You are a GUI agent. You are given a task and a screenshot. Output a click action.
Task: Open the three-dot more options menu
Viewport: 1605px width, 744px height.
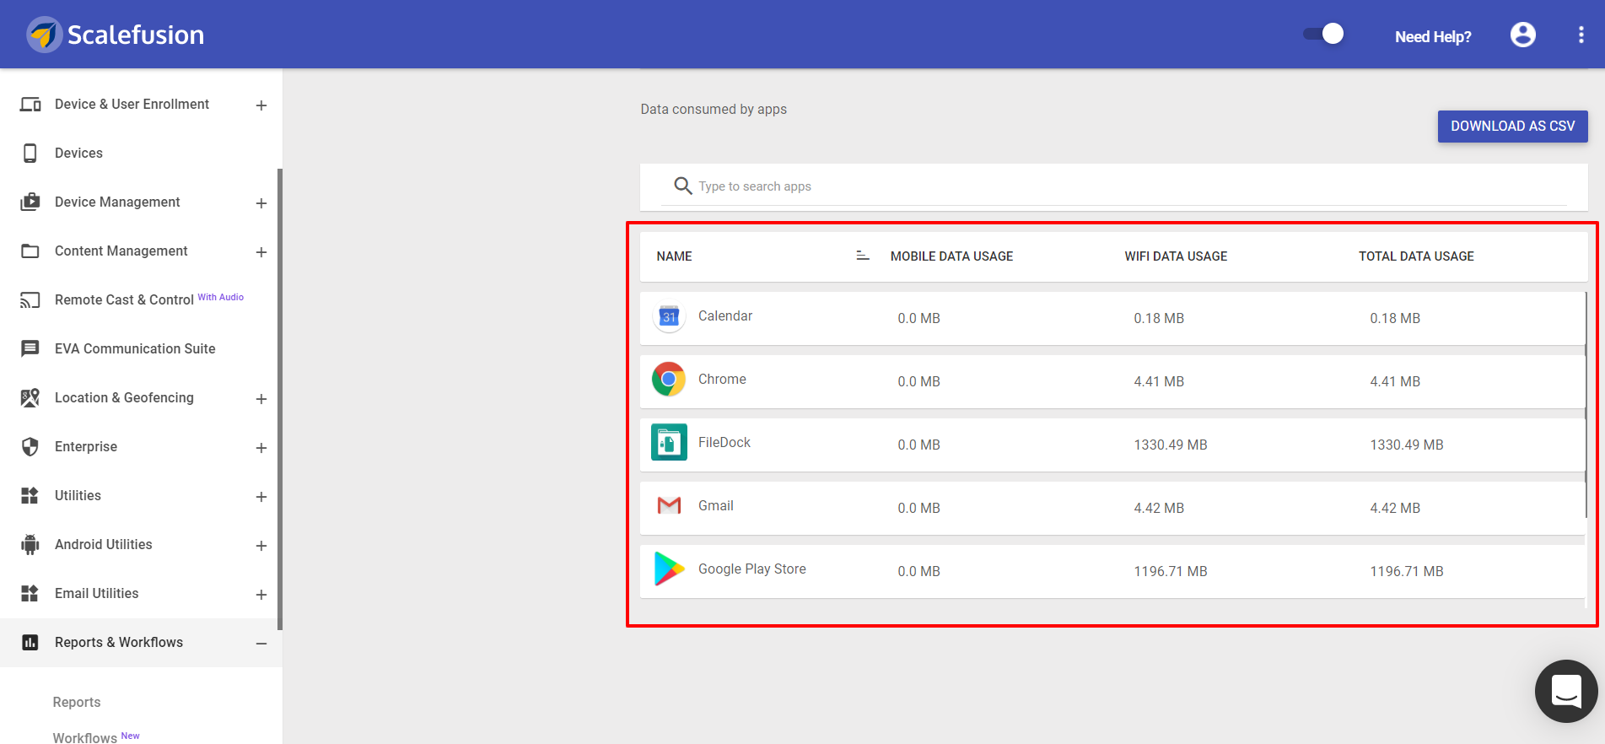pyautogui.click(x=1581, y=35)
